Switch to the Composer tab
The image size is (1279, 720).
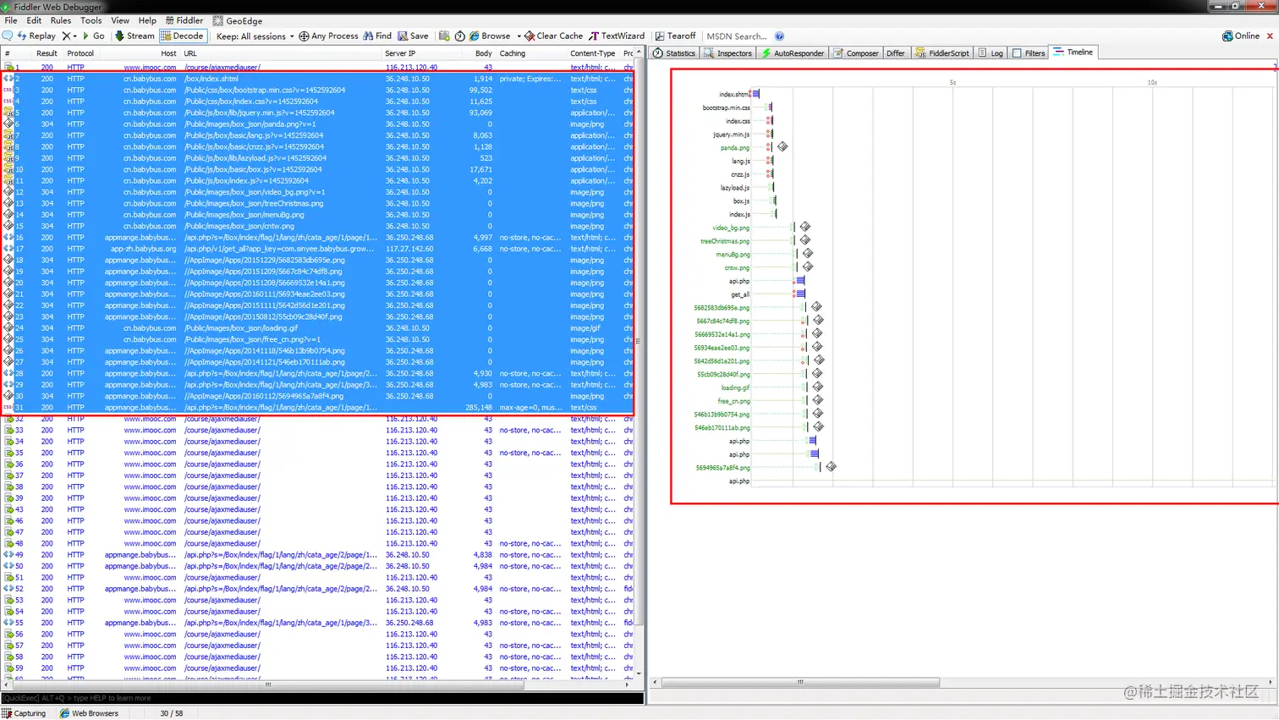856,53
